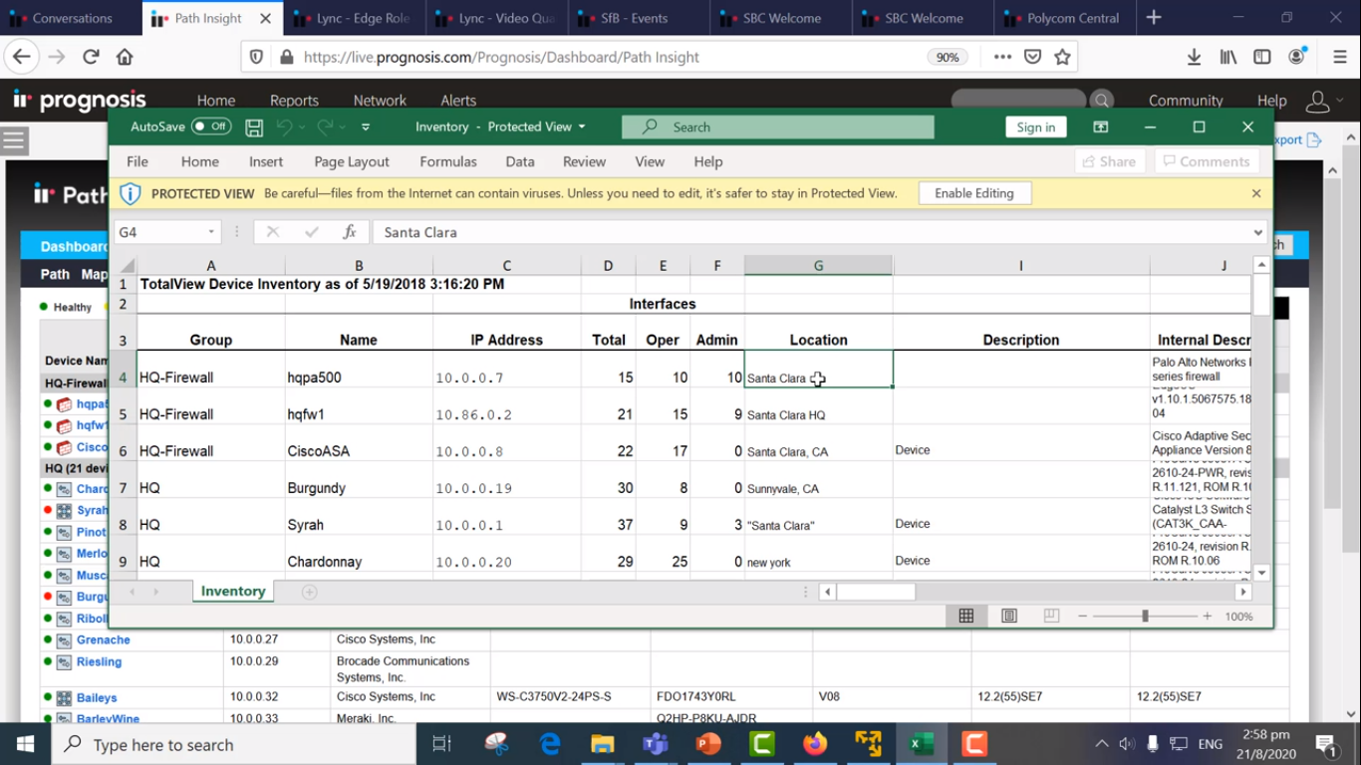Open the Customize Quick Access Toolbar dropdown
Image resolution: width=1361 pixels, height=765 pixels.
click(x=366, y=127)
